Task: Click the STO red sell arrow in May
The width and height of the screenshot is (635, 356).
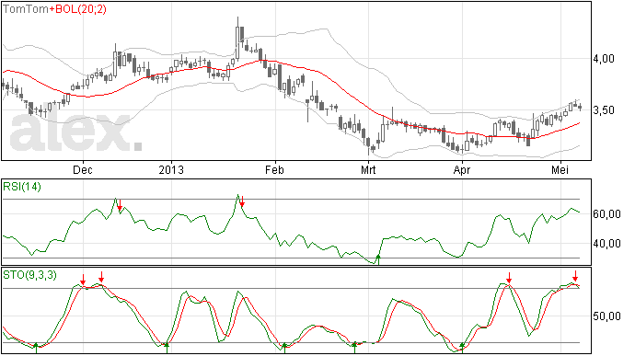Action: pyautogui.click(x=575, y=276)
